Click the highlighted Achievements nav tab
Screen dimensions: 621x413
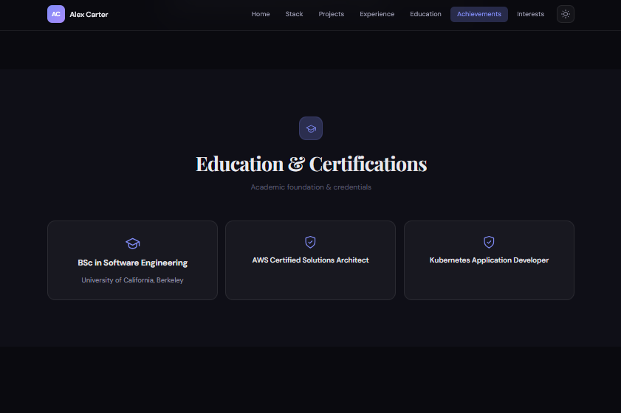click(x=478, y=14)
